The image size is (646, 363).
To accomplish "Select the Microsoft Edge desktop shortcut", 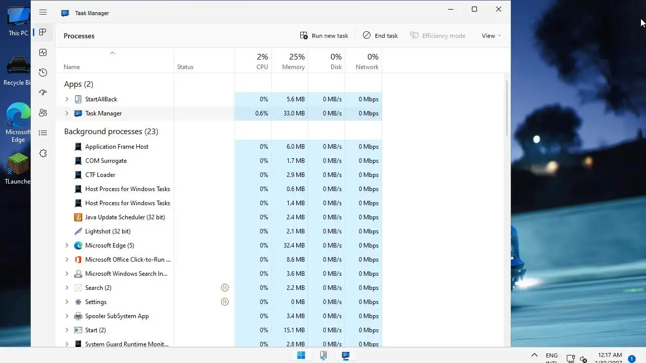I will coord(18,124).
